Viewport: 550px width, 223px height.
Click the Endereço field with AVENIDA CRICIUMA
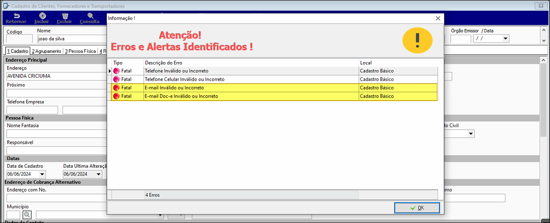[56, 76]
